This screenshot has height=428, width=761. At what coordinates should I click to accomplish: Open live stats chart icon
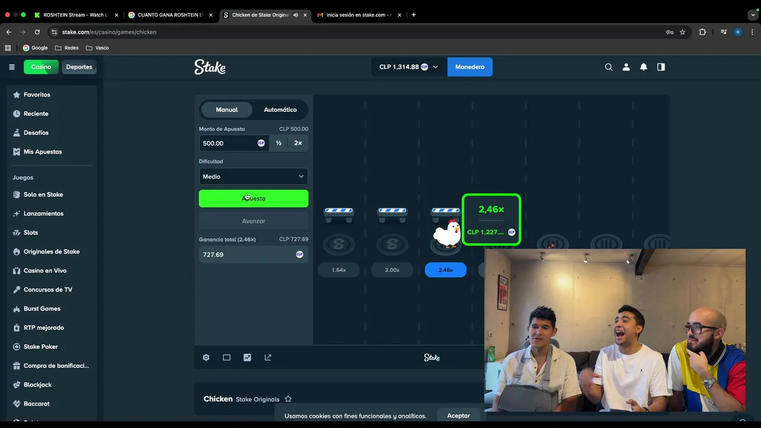(247, 357)
